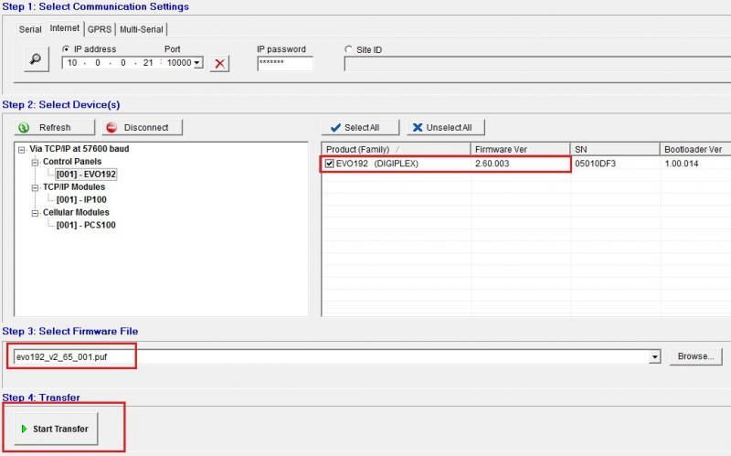Select the IP address radio button
This screenshot has height=456, width=731.
point(66,49)
